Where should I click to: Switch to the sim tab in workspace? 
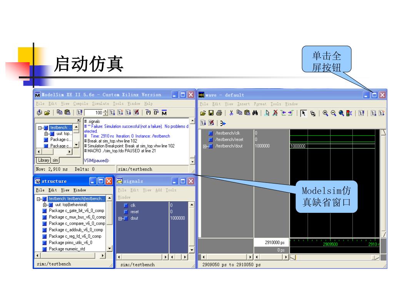pyautogui.click(x=55, y=160)
